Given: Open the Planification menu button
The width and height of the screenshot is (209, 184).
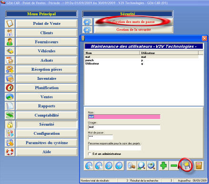Looking at the screenshot, I should pos(47,87).
